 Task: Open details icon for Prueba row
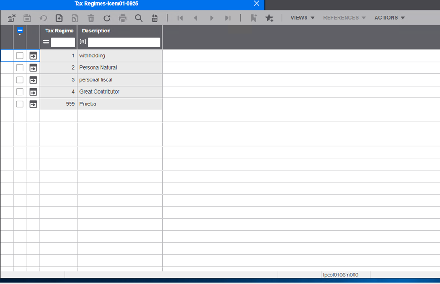(x=33, y=104)
